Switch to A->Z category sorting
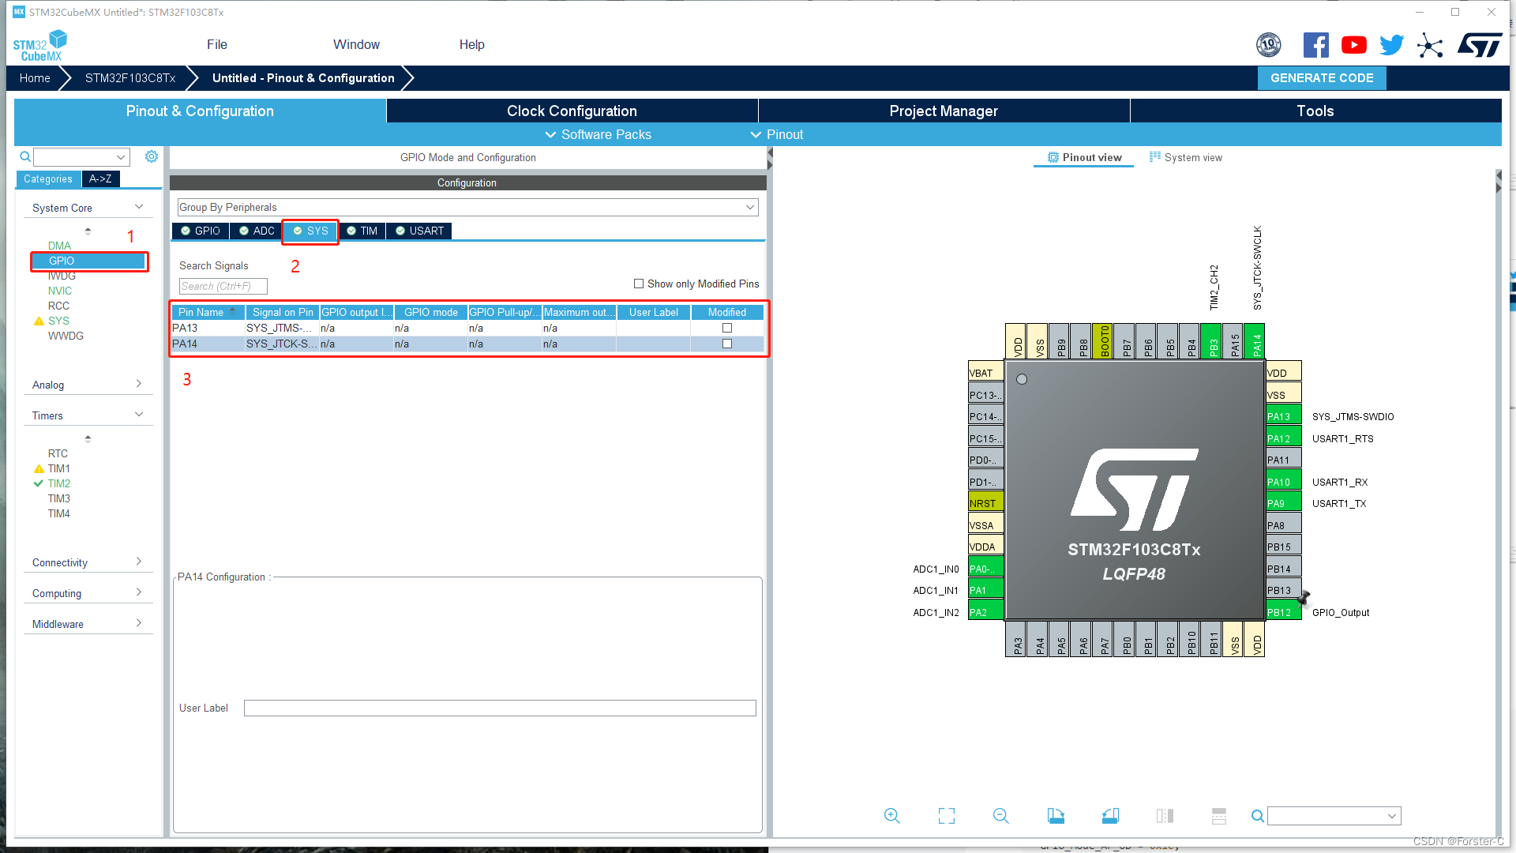 click(100, 178)
